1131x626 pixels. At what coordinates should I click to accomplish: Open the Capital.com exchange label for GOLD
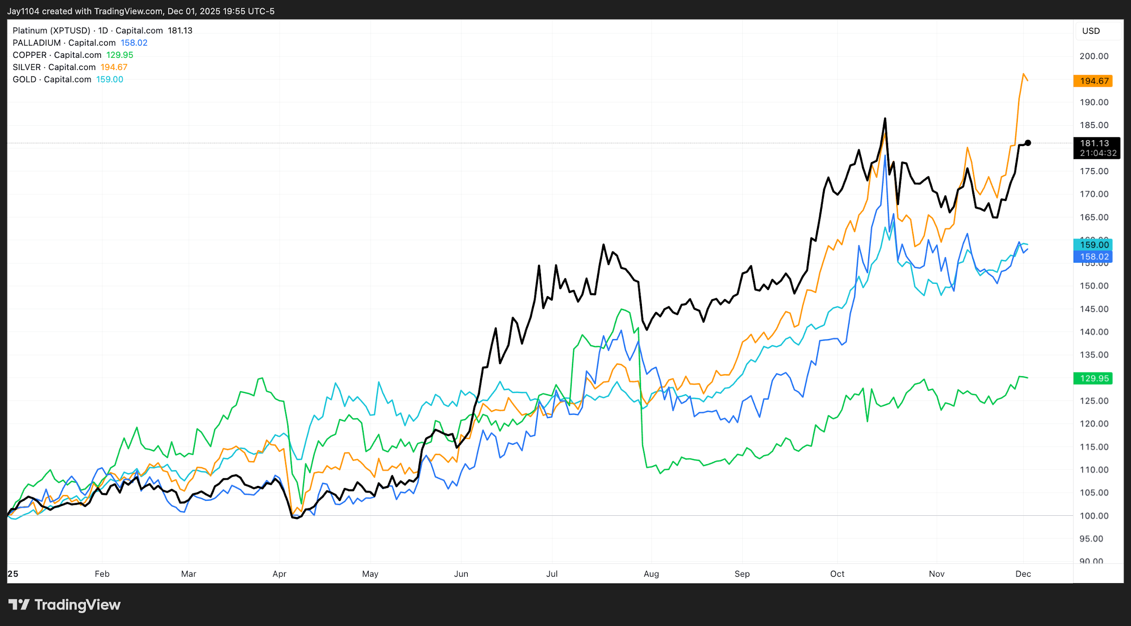tap(68, 79)
